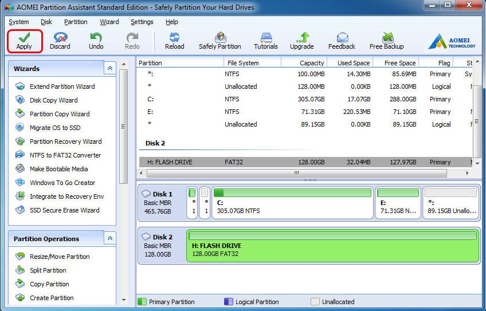Sort by Capacity column header
Image resolution: width=486 pixels, height=311 pixels.
pos(304,63)
